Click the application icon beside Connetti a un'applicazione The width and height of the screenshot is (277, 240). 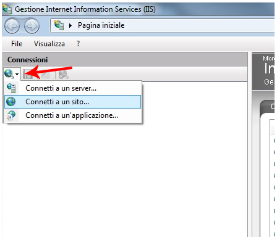[11, 115]
